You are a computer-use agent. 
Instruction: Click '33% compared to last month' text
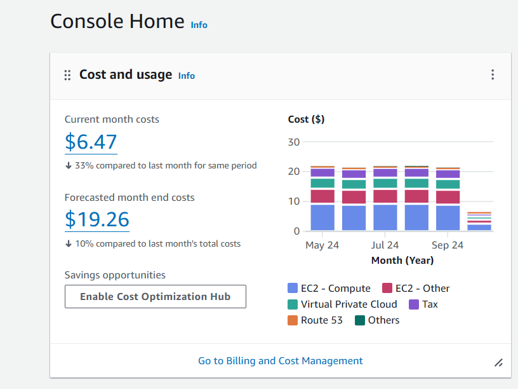[x=166, y=165]
